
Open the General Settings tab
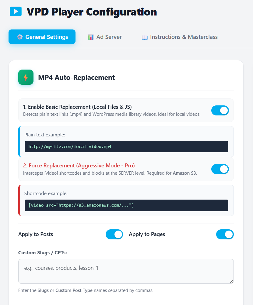(x=42, y=37)
